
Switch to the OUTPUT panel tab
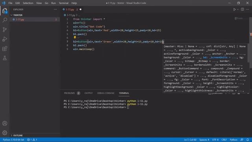coord(89,93)
